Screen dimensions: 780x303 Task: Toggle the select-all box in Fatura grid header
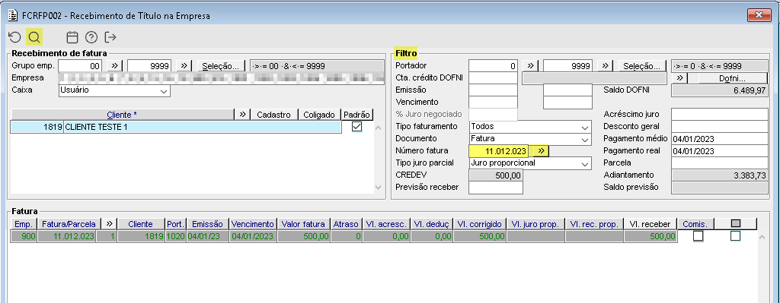(x=735, y=224)
